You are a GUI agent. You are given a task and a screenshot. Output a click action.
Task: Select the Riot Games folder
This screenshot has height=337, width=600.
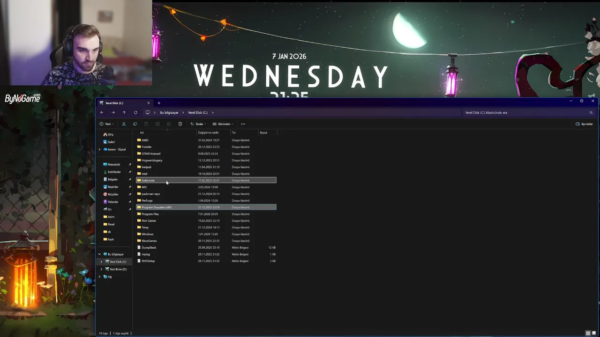206,220
